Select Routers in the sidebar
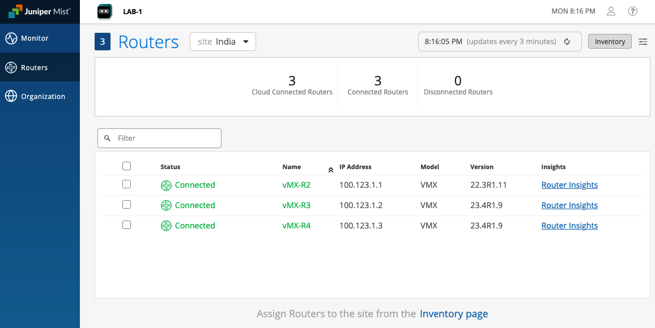This screenshot has width=655, height=328. pos(34,67)
